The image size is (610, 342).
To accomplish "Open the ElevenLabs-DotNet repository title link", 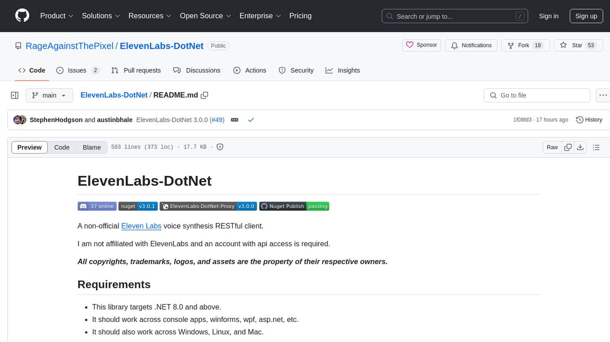I will (x=161, y=46).
